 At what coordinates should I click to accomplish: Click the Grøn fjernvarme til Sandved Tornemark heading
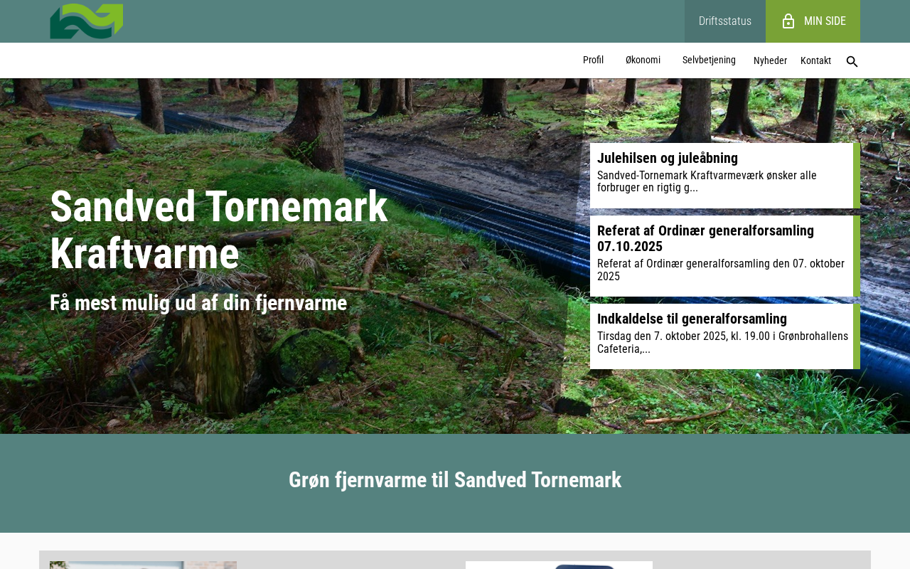click(455, 480)
